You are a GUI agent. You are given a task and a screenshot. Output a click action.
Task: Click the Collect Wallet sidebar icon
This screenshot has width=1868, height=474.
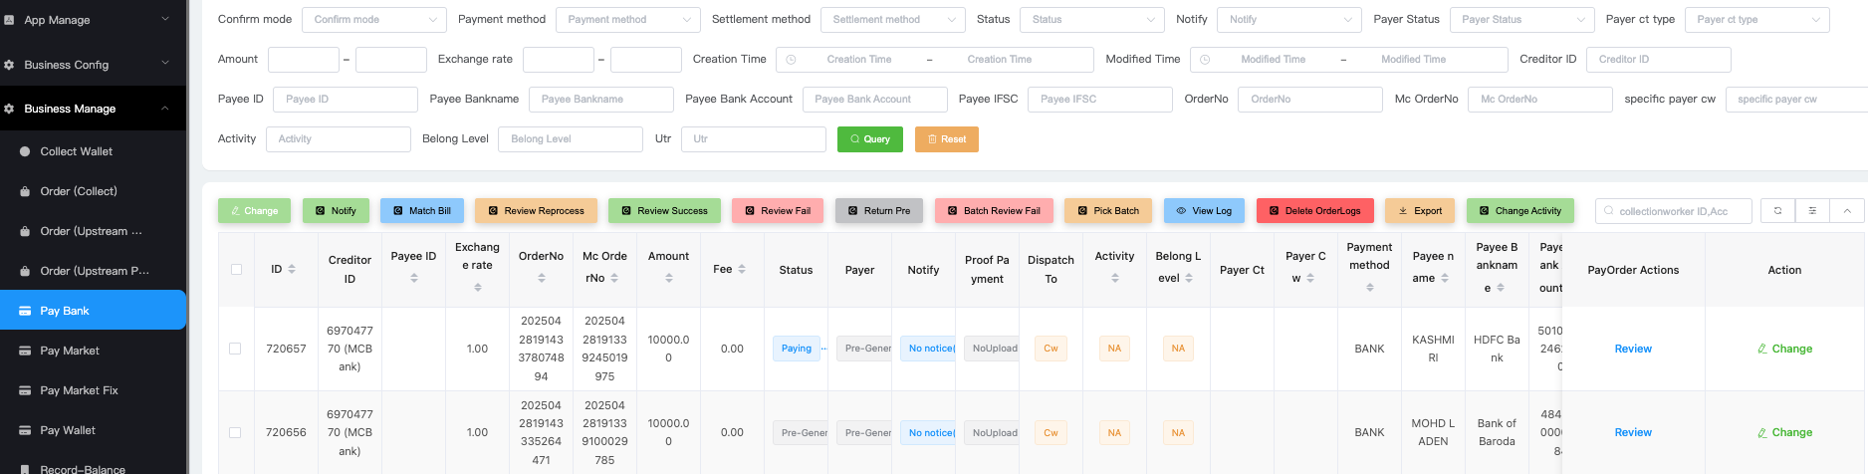pos(25,151)
